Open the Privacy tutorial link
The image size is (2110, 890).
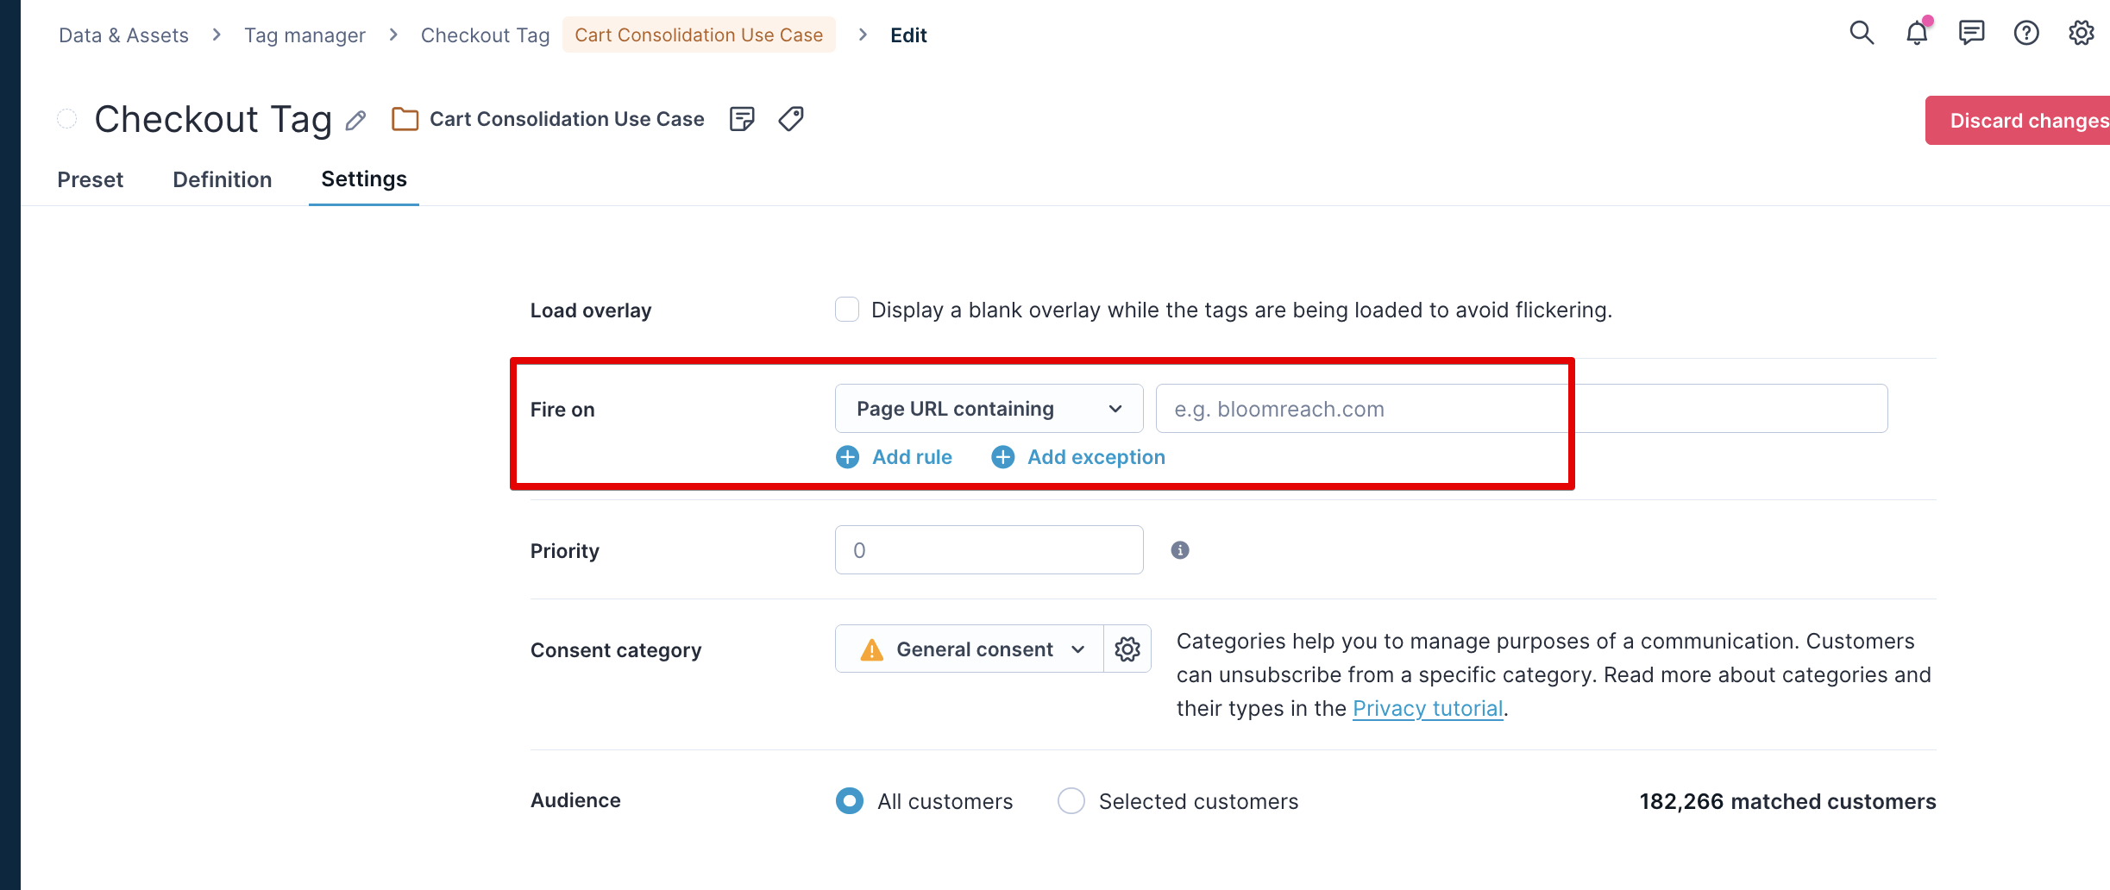coord(1428,708)
